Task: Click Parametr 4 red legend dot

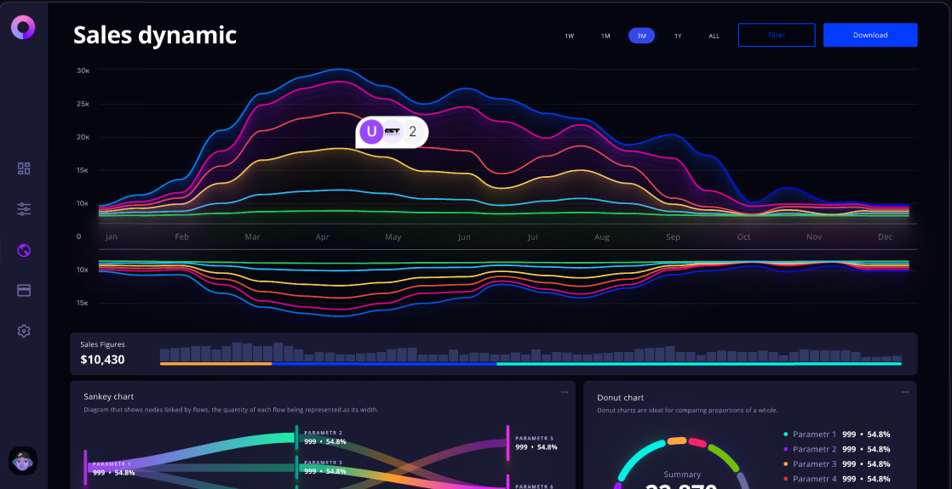Action: pos(786,480)
